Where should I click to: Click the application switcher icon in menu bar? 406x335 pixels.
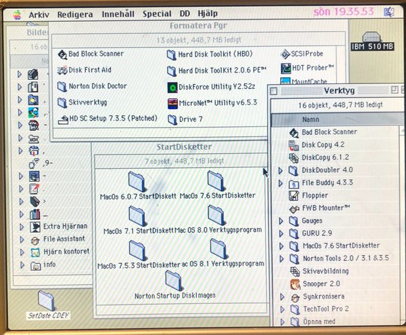point(388,12)
